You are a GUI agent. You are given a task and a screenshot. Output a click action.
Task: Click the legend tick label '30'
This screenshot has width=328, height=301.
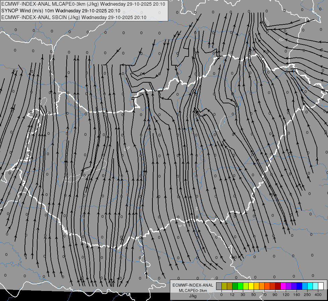243,295
